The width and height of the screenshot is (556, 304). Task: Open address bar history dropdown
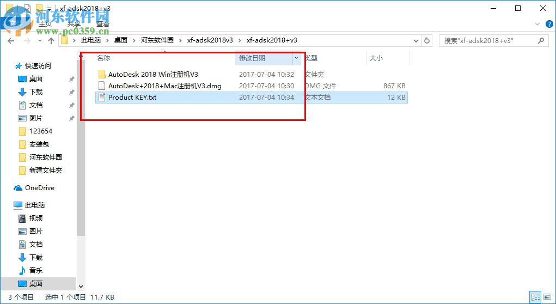point(416,41)
